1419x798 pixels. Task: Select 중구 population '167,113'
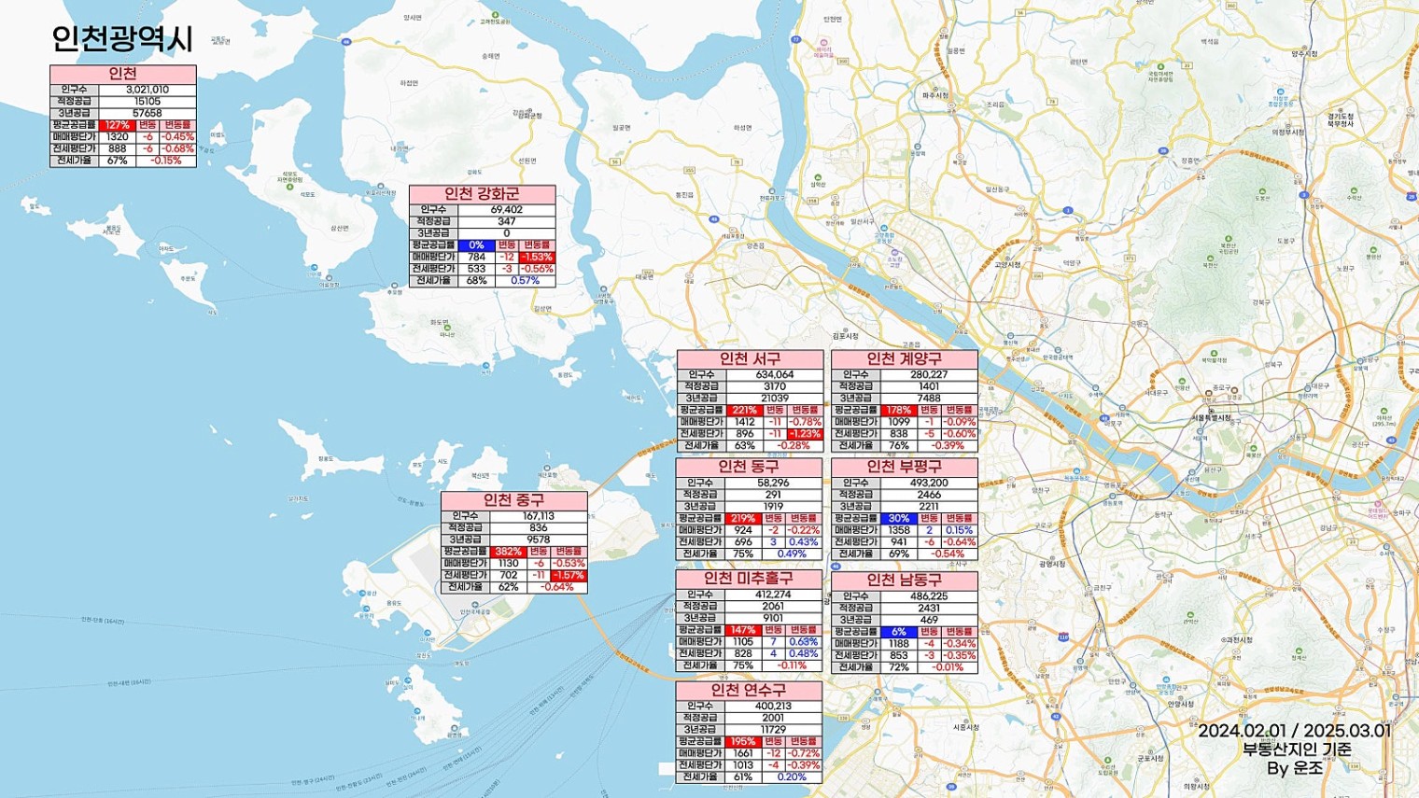tap(539, 516)
